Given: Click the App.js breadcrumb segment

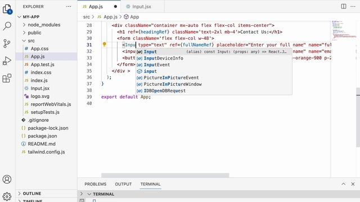Looking at the screenshot, I should (110, 17).
